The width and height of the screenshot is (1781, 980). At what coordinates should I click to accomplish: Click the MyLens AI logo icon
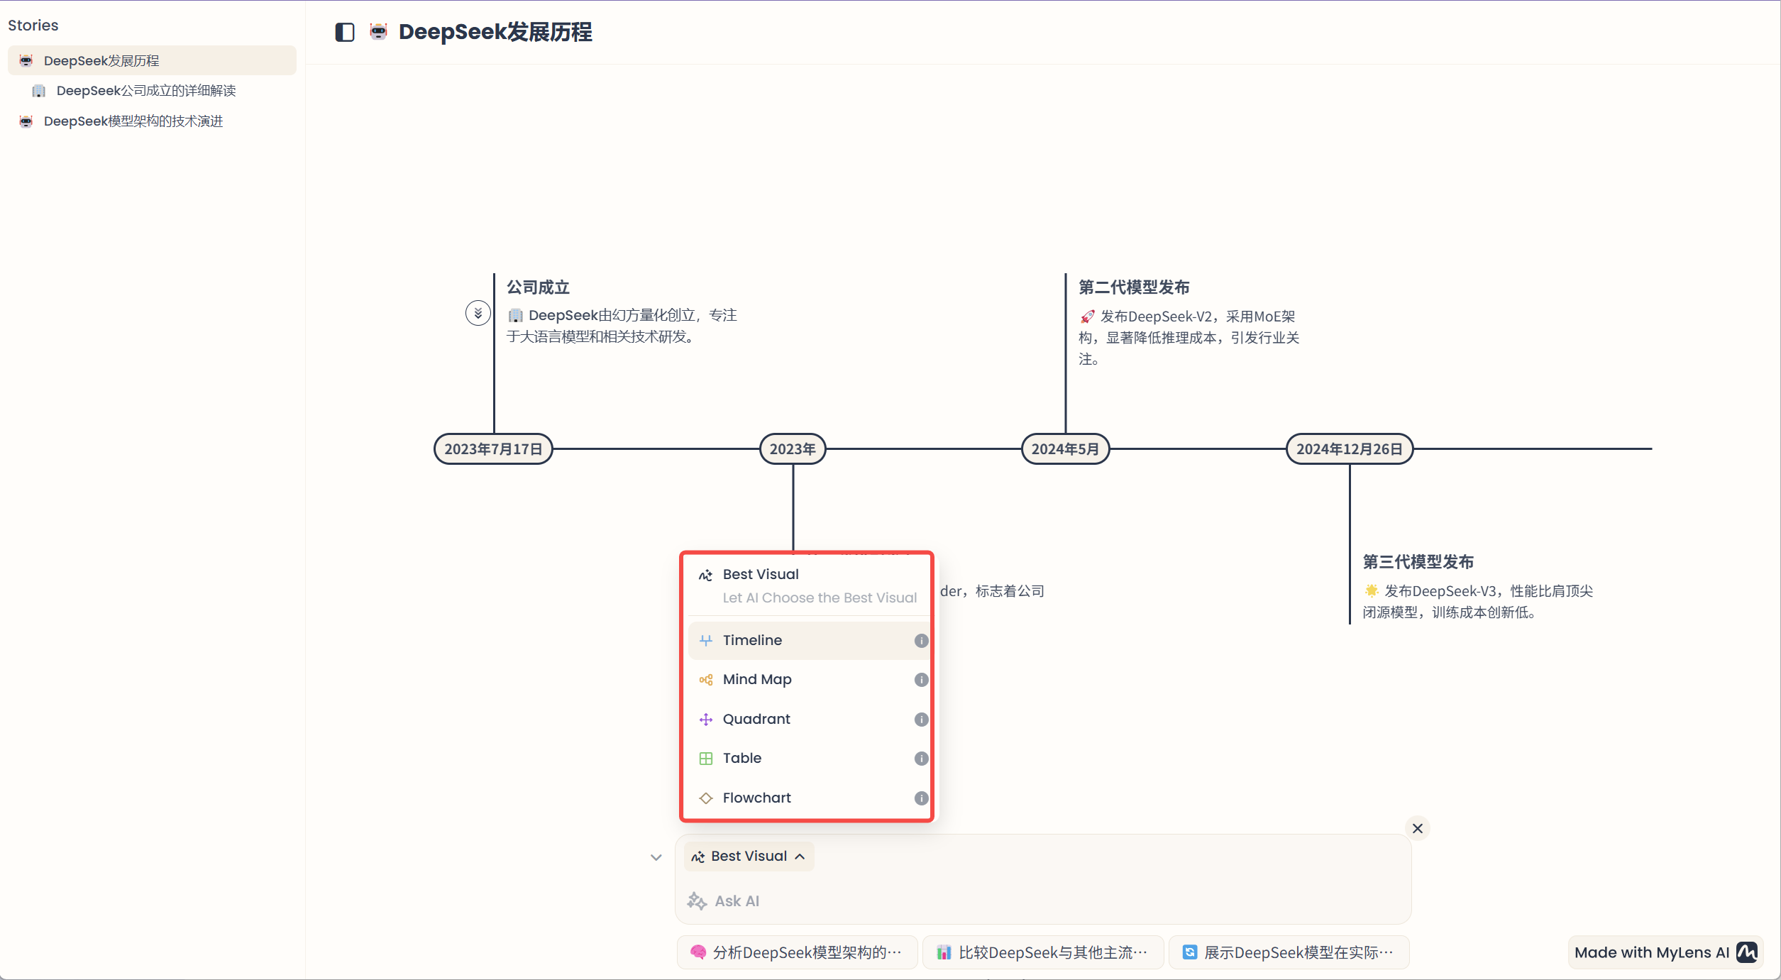coord(1747,952)
